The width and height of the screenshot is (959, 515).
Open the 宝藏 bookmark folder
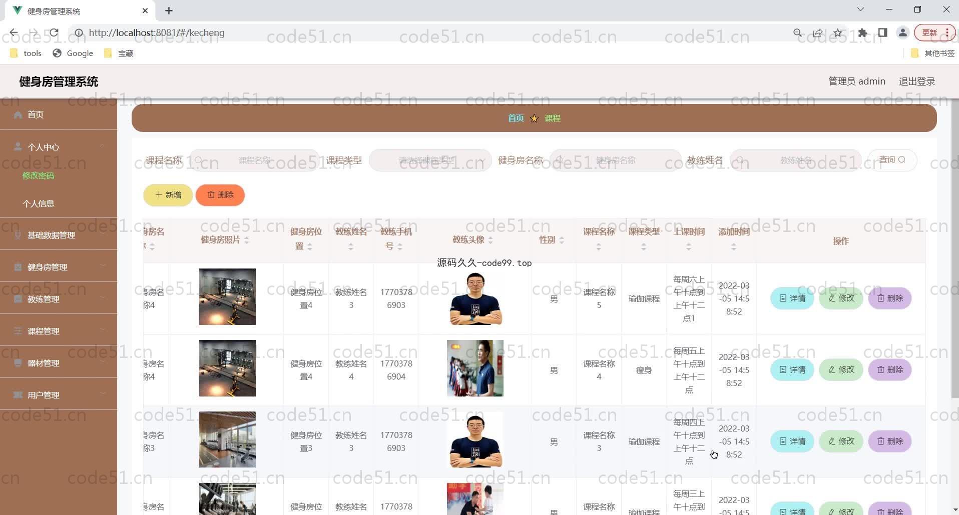[119, 53]
